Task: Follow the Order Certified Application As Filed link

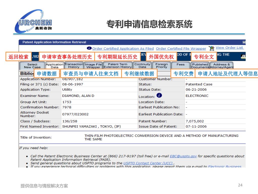Action: 123,48
